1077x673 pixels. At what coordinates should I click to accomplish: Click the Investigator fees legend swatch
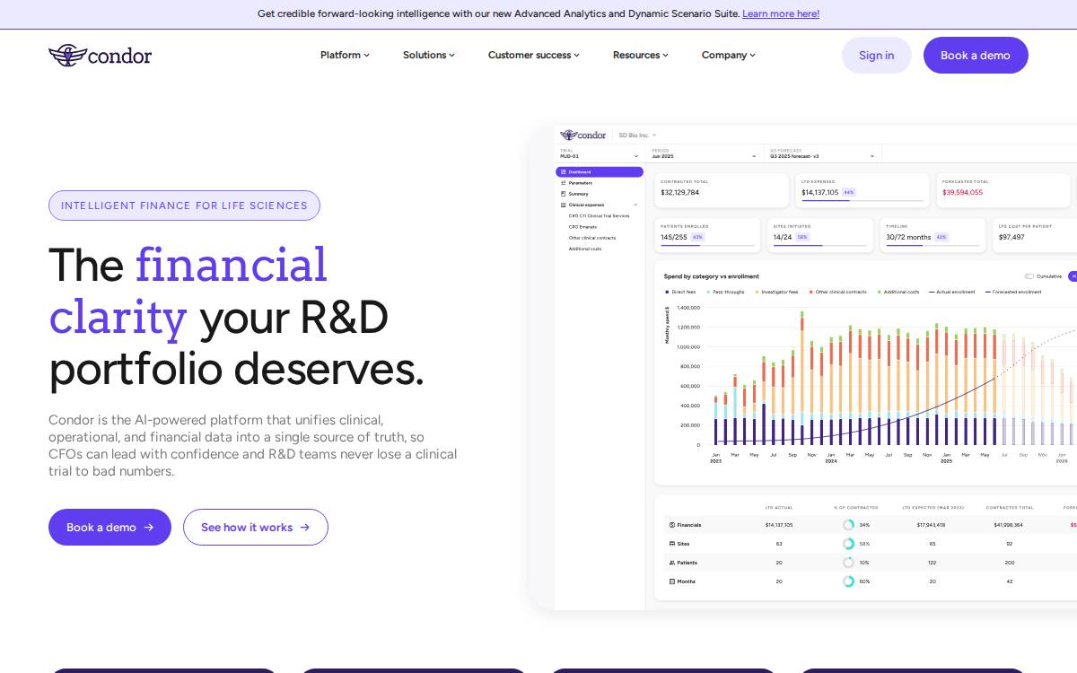coord(757,292)
